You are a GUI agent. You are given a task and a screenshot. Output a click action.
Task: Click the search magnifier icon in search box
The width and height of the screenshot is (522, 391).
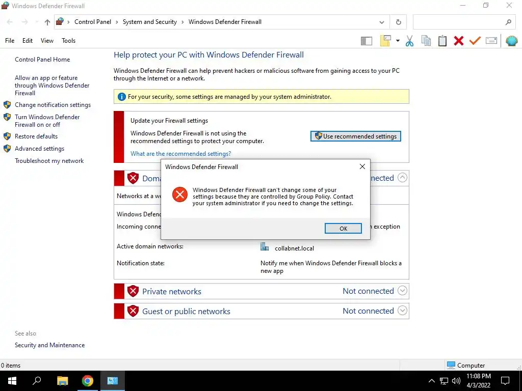tap(508, 22)
